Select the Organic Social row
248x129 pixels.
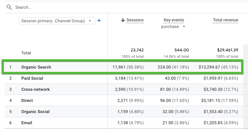[35, 112]
